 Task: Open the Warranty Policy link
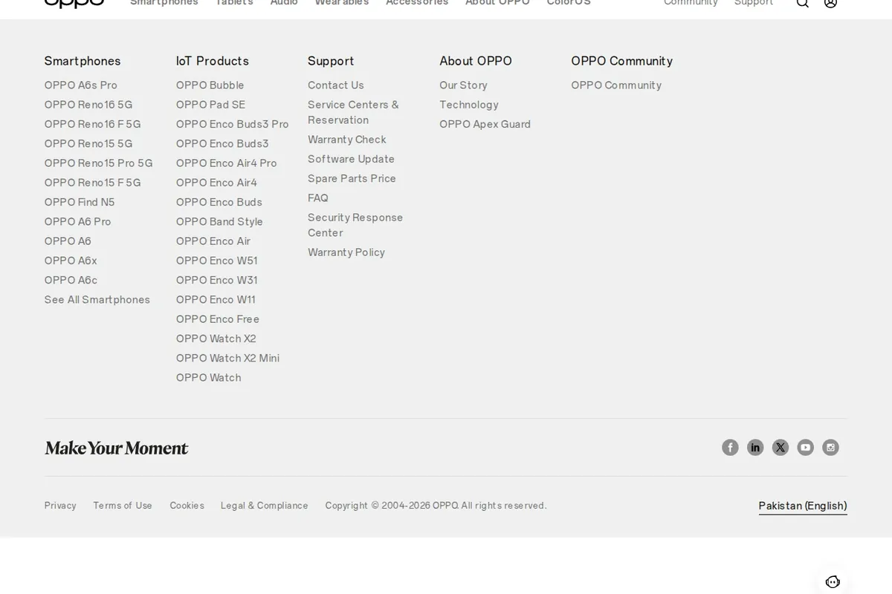(x=346, y=252)
